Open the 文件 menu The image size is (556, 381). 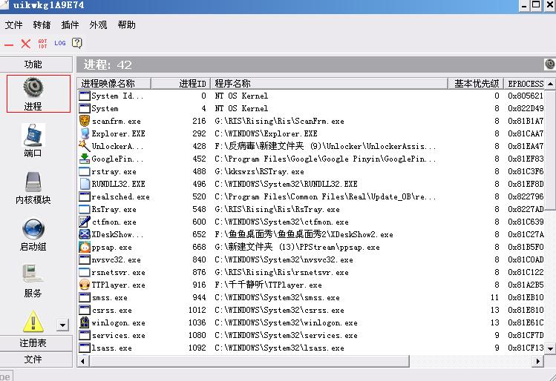(14, 24)
